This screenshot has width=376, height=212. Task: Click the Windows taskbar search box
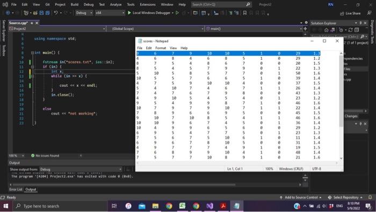coord(60,206)
